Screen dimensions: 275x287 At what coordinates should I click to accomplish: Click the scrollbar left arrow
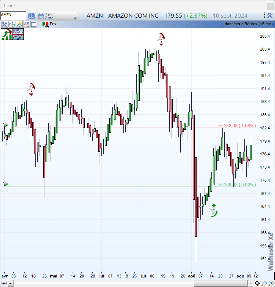tap(10, 284)
